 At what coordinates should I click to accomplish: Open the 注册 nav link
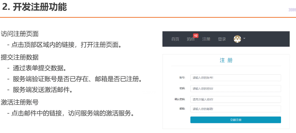[x=206, y=39]
